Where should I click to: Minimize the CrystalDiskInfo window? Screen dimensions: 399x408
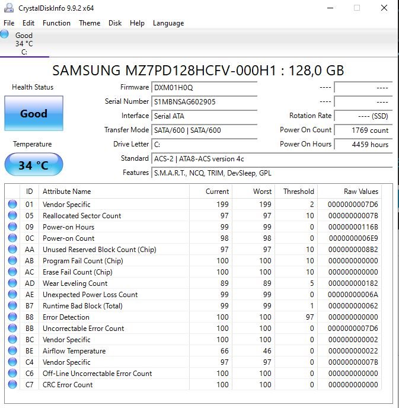click(330, 8)
